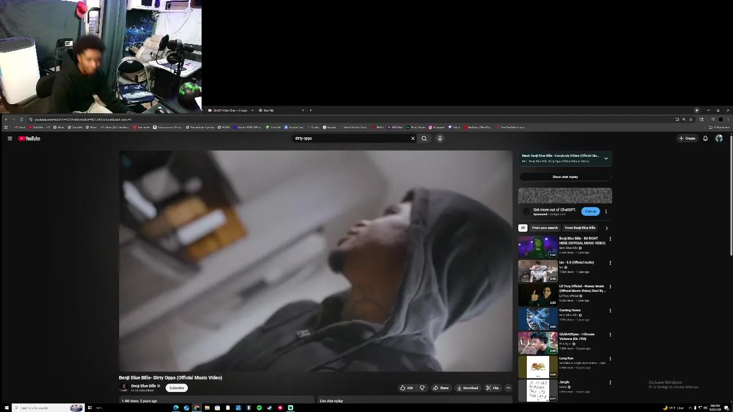Viewport: 733px width, 412px height.
Task: Open options for 'Money Music' video
Action: 610,287
